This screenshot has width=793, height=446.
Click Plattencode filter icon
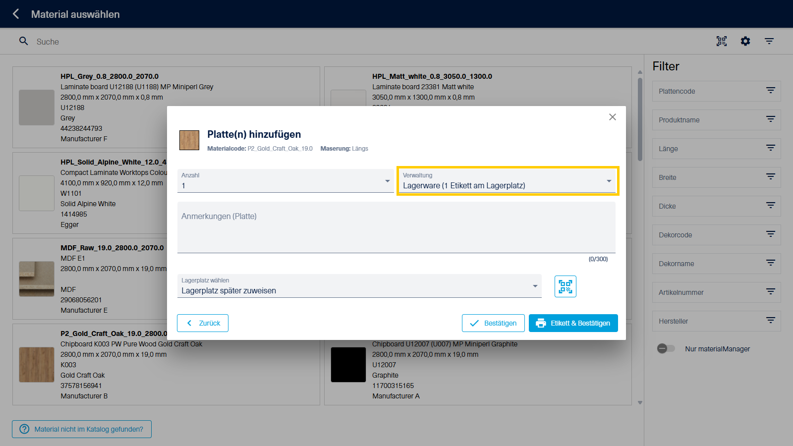(x=771, y=90)
